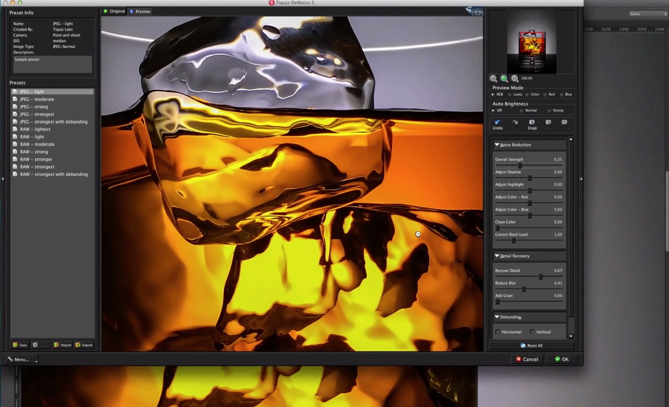
Task: Select Blue preview mode
Action: (561, 94)
